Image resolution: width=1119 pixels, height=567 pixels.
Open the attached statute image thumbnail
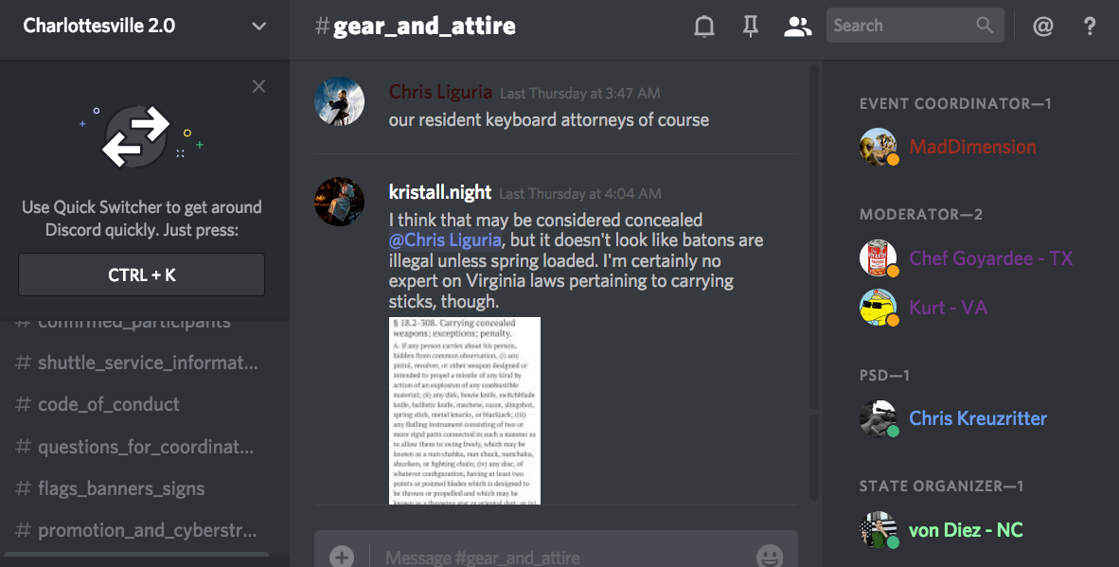tap(465, 411)
